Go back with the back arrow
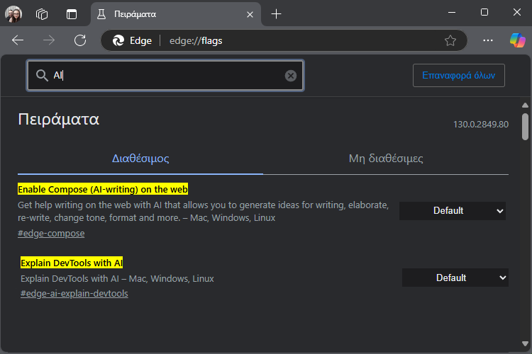 (18, 40)
